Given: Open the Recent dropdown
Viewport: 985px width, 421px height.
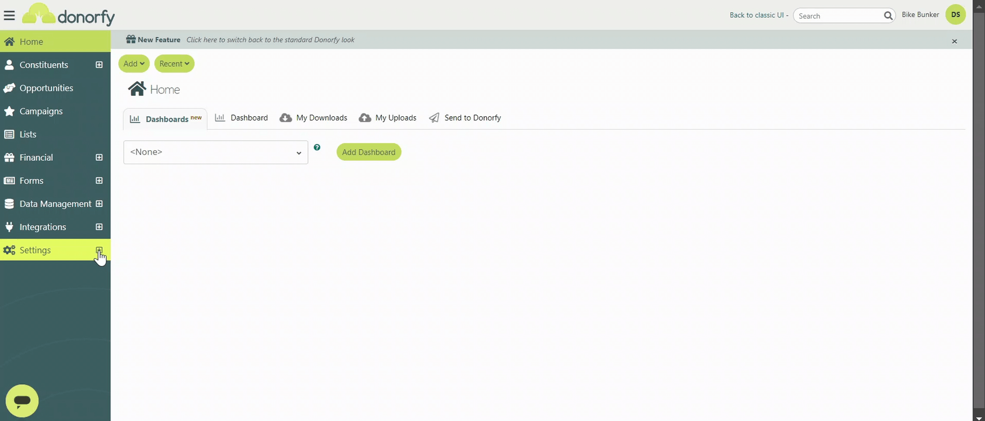Looking at the screenshot, I should pos(174,64).
